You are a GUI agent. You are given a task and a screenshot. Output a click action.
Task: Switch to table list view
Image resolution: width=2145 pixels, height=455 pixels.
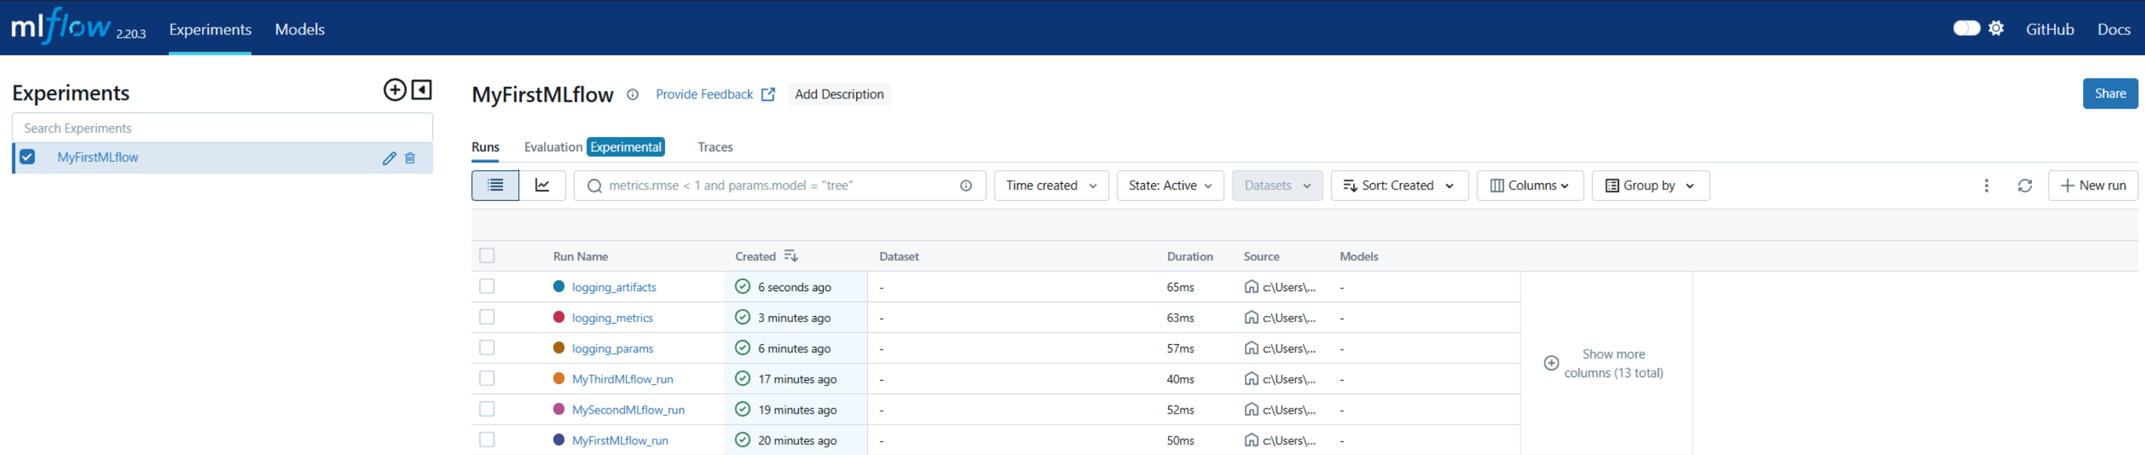496,185
